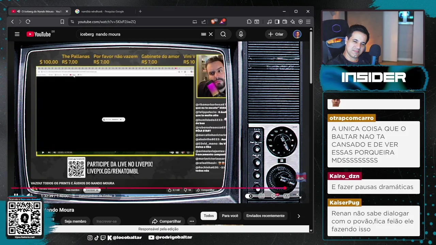Click the Responsável pela edição label

point(158,229)
